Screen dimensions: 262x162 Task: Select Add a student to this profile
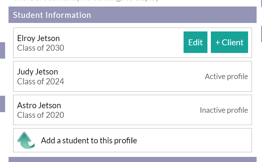(x=89, y=140)
